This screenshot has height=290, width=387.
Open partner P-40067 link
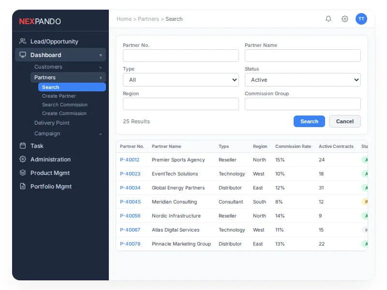click(130, 230)
